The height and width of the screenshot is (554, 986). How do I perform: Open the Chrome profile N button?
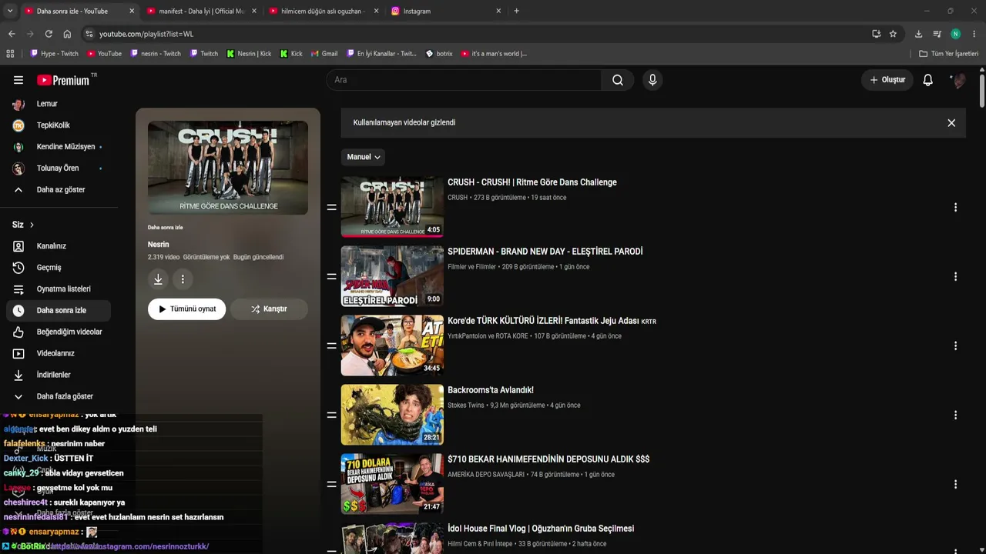click(955, 34)
